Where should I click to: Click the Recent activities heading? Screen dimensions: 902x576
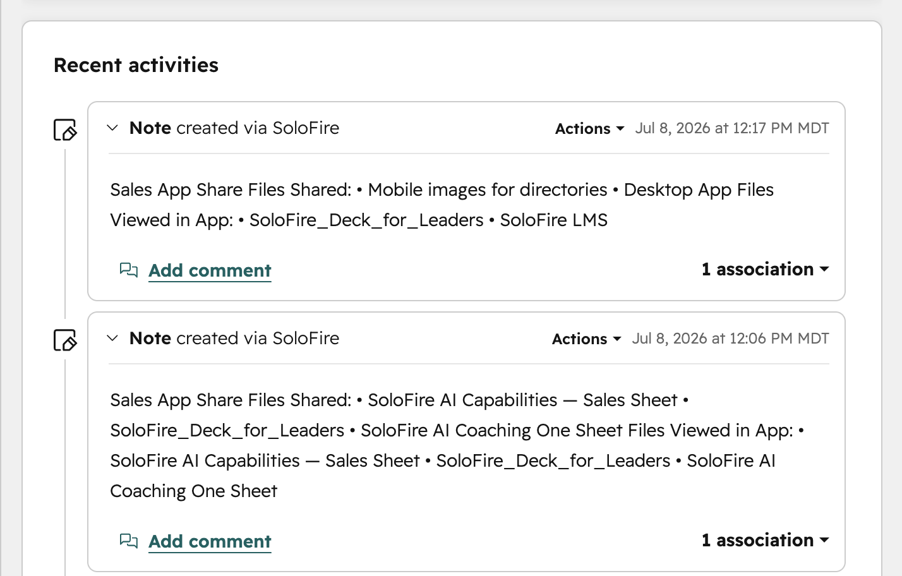[x=136, y=65]
